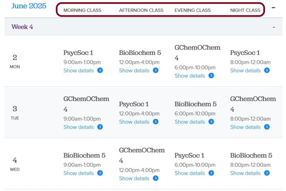Viewport: 286px width, 191px height.
Task: Click arrow icon for Tuesday morning GChemOChem 4
Action: [100, 127]
